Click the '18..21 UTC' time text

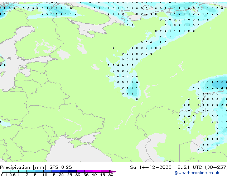click(188, 167)
